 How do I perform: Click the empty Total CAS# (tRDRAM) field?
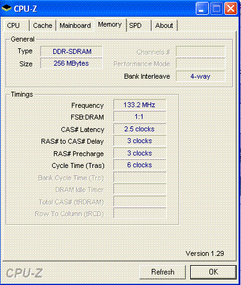click(x=139, y=201)
